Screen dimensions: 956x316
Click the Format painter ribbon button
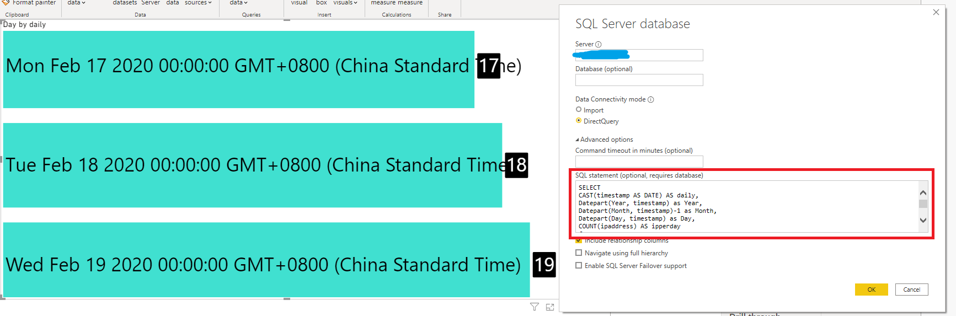[29, 3]
